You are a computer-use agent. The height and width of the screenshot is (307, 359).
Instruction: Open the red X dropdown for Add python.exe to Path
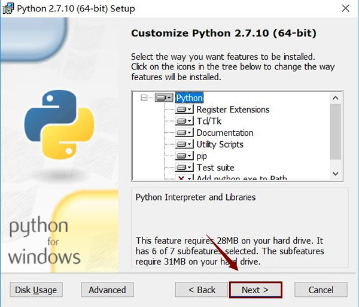point(184,178)
